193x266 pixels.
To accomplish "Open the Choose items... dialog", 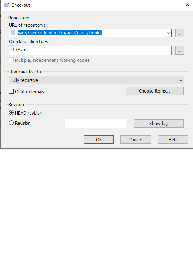I will point(154,91).
